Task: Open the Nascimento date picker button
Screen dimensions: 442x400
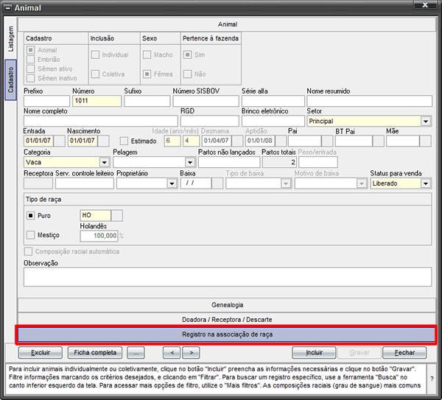Action: point(103,141)
